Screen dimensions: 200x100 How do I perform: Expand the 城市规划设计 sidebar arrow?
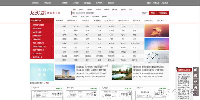click(52, 32)
